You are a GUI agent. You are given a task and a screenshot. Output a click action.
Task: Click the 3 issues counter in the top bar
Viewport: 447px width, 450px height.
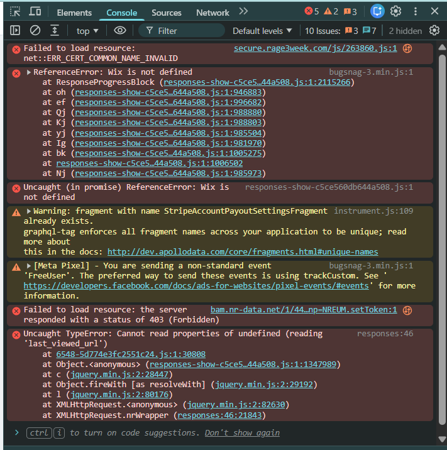[x=350, y=11]
